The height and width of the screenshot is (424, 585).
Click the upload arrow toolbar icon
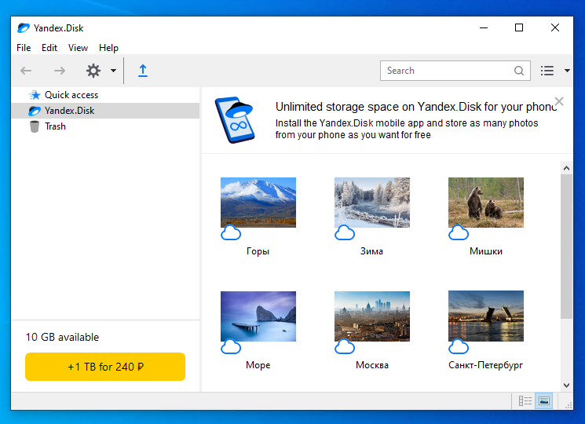click(142, 71)
